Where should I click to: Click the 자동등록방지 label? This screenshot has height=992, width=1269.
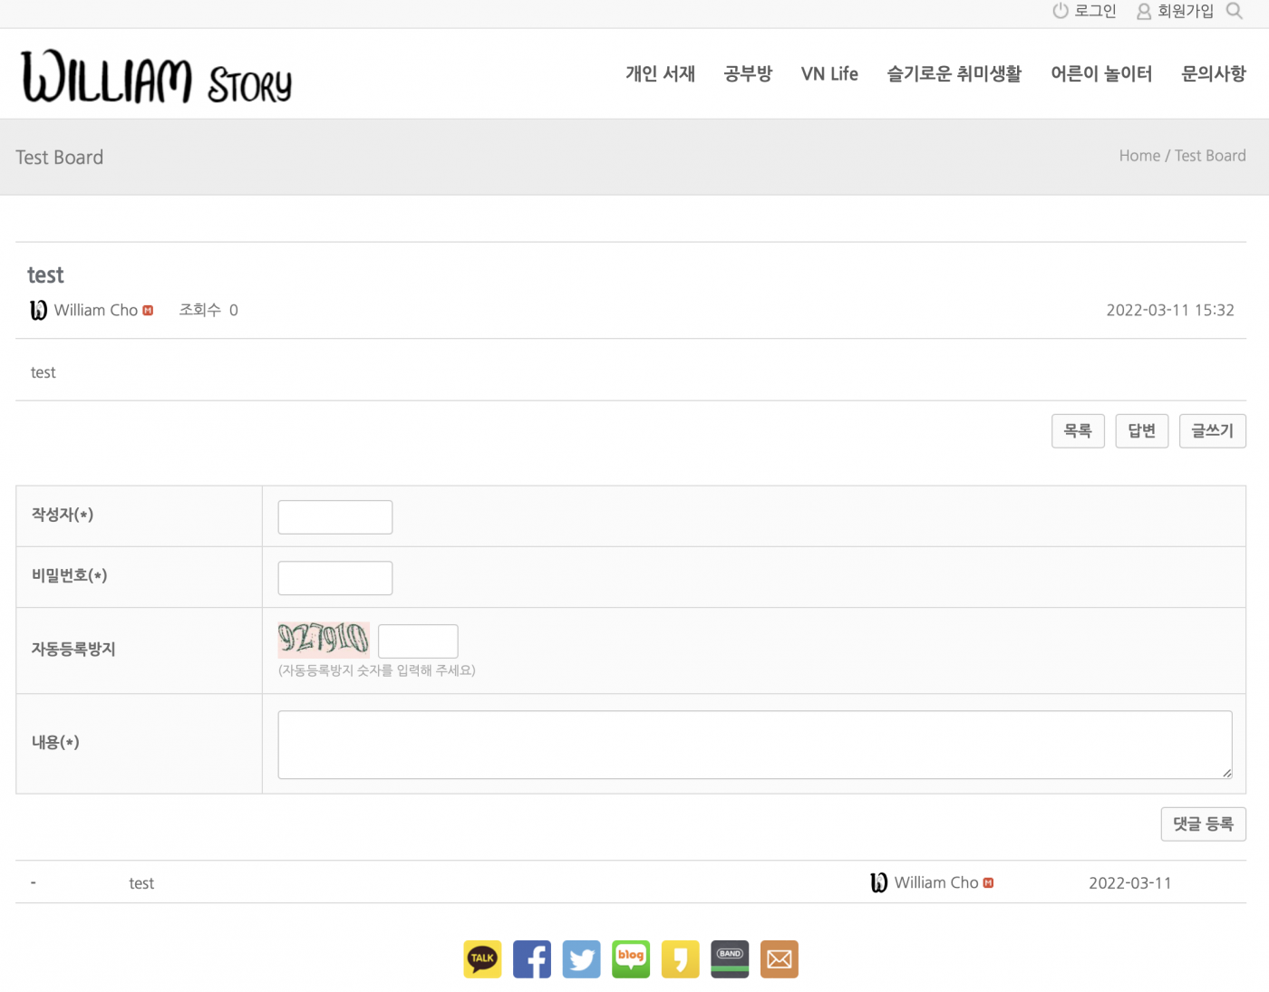pyautogui.click(x=73, y=650)
